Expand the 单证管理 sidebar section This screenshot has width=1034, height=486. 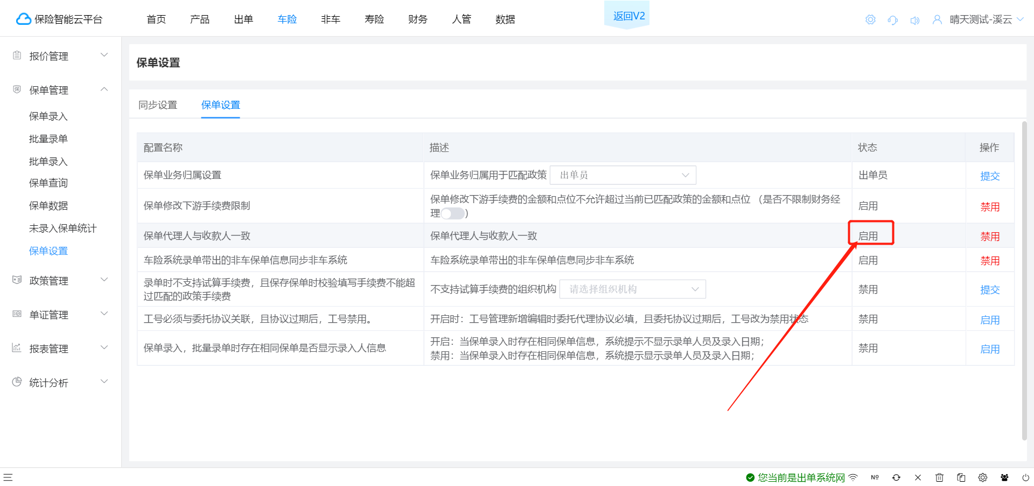pos(104,314)
